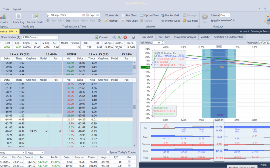Open the Watchlist window
The image size is (270, 168).
tap(112, 15)
